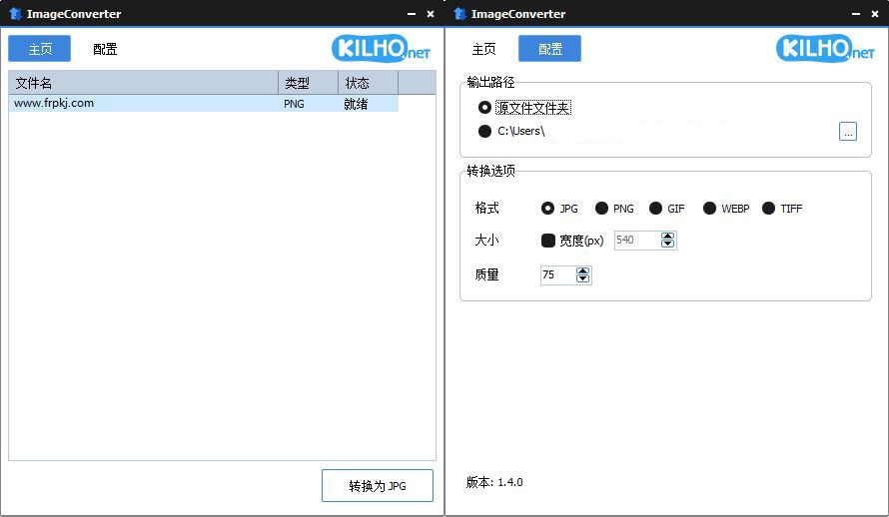
Task: Click the 类型 column header
Action: [308, 83]
